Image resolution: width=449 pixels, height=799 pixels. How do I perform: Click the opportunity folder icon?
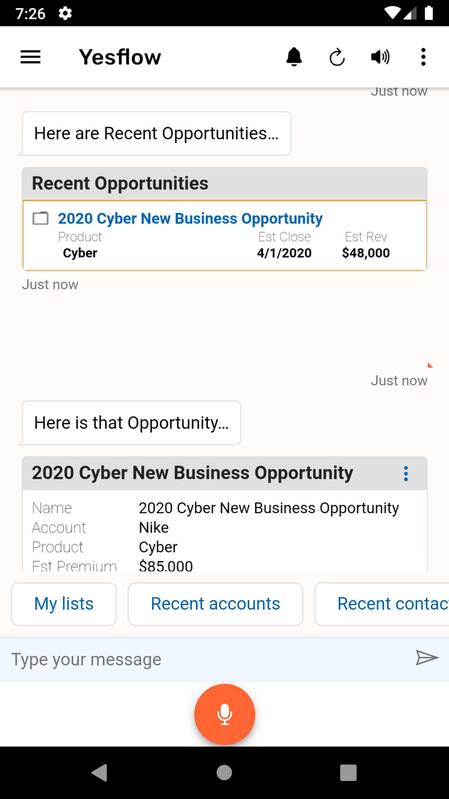[x=40, y=218]
